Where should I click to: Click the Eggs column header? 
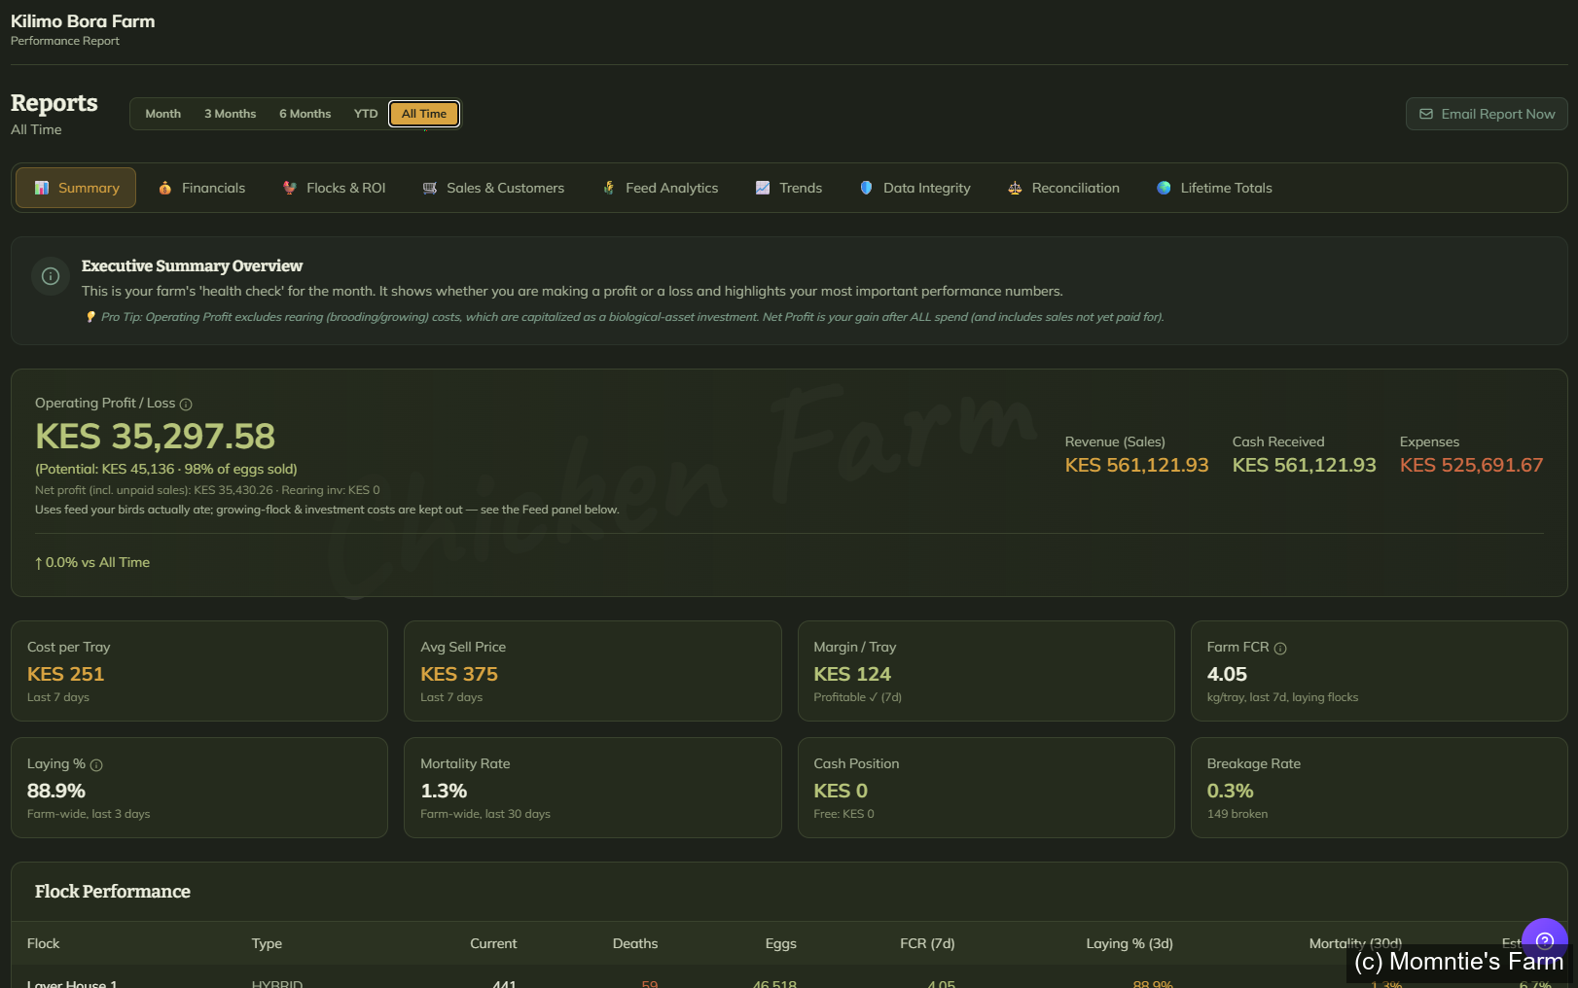coord(781,943)
